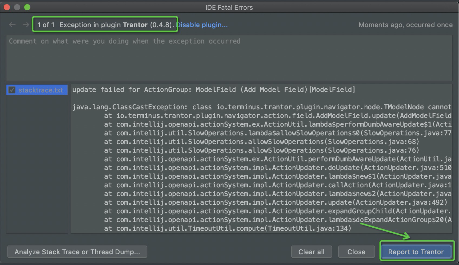The width and height of the screenshot is (459, 265).
Task: Click the Close button
Action: [x=356, y=252]
